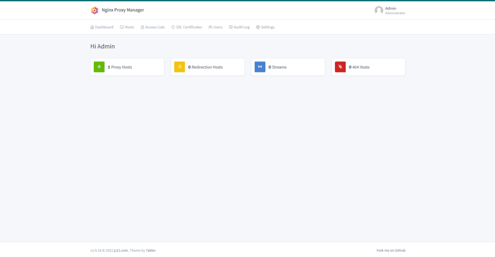This screenshot has height=257, width=495.
Task: Click the SSL Certificates shield icon
Action: pyautogui.click(x=173, y=27)
